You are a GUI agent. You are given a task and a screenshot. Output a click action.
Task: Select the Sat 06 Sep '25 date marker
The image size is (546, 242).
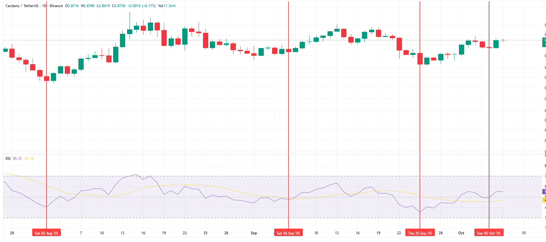click(x=288, y=233)
